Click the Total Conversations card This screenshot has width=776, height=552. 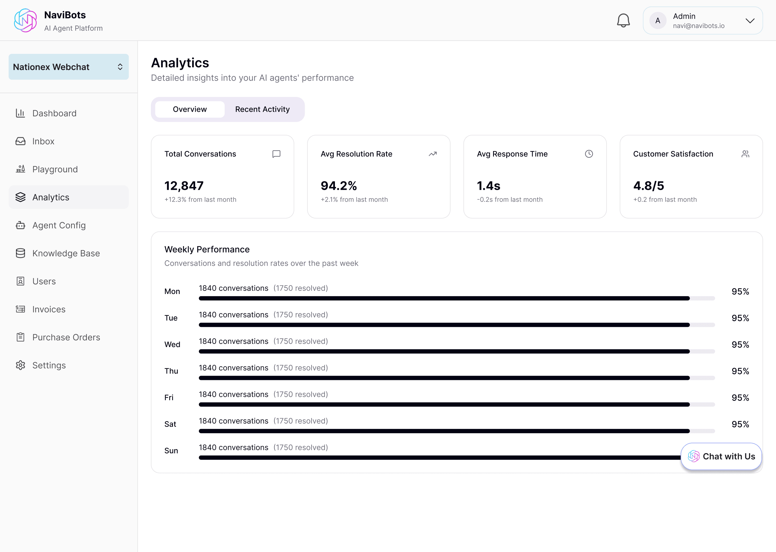point(222,177)
